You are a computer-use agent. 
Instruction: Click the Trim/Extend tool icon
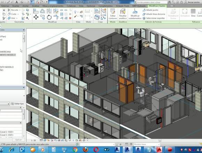(56, 17)
